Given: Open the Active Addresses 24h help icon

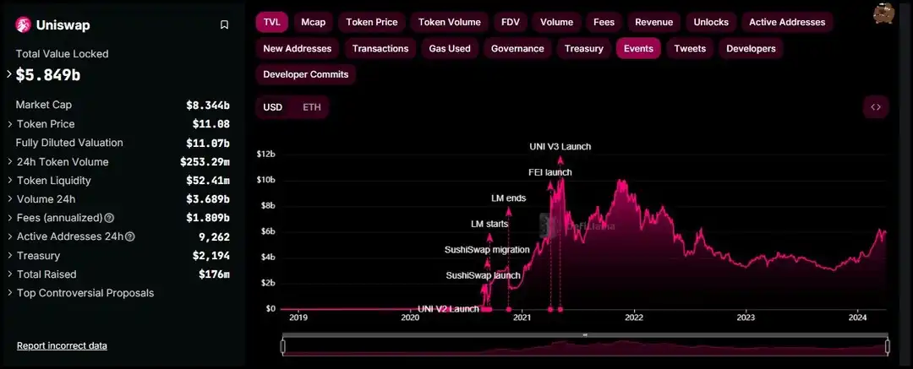Looking at the screenshot, I should 130,237.
